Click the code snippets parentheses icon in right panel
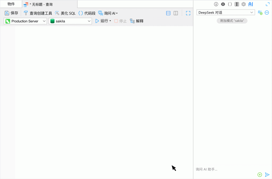272x179 pixels. coord(230,4)
